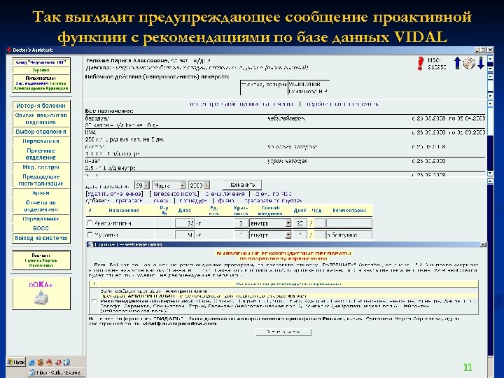Open Internet Explorer from the quick launch
The image size is (504, 378).
point(31,363)
